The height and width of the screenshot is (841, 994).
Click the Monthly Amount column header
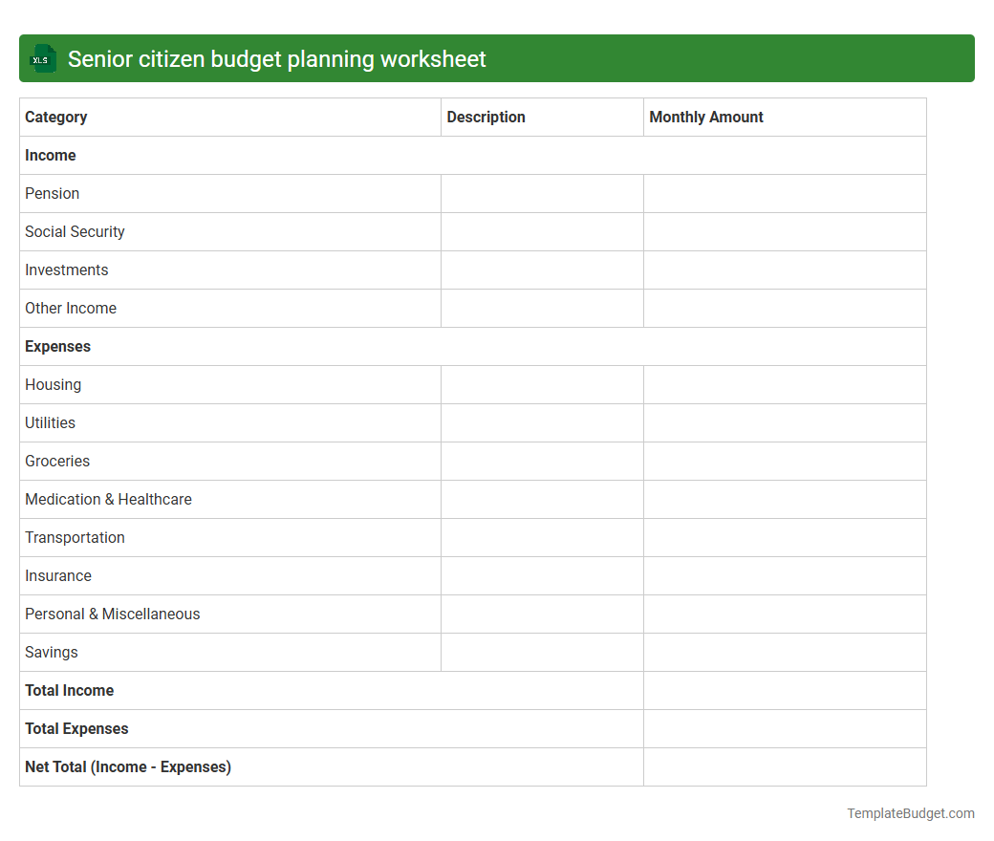[x=706, y=117]
